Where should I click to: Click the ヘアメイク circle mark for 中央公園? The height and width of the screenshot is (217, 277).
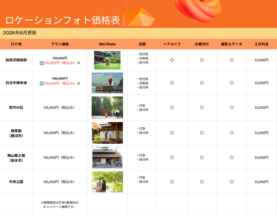(172, 182)
